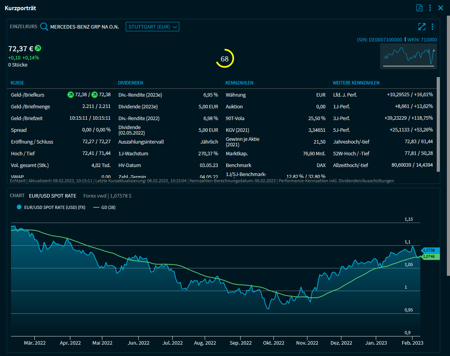This screenshot has height=356, width=450.
Task: Open the STUTTGART (EUR) exchange dropdown
Action: coord(152,27)
